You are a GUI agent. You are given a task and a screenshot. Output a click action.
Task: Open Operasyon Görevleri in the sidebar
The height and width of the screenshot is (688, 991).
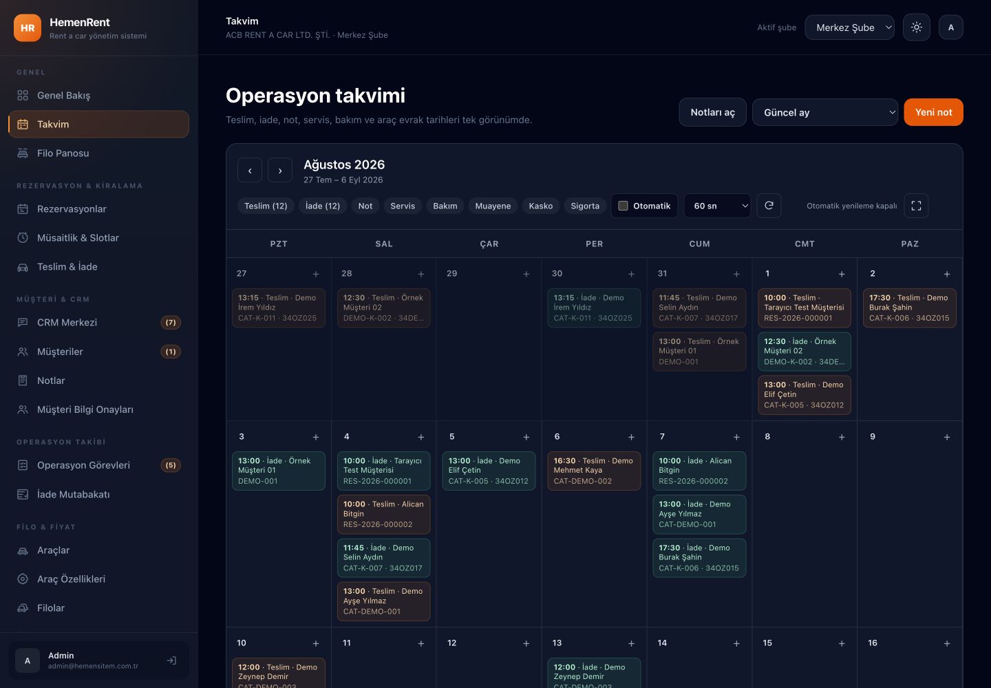click(x=99, y=466)
